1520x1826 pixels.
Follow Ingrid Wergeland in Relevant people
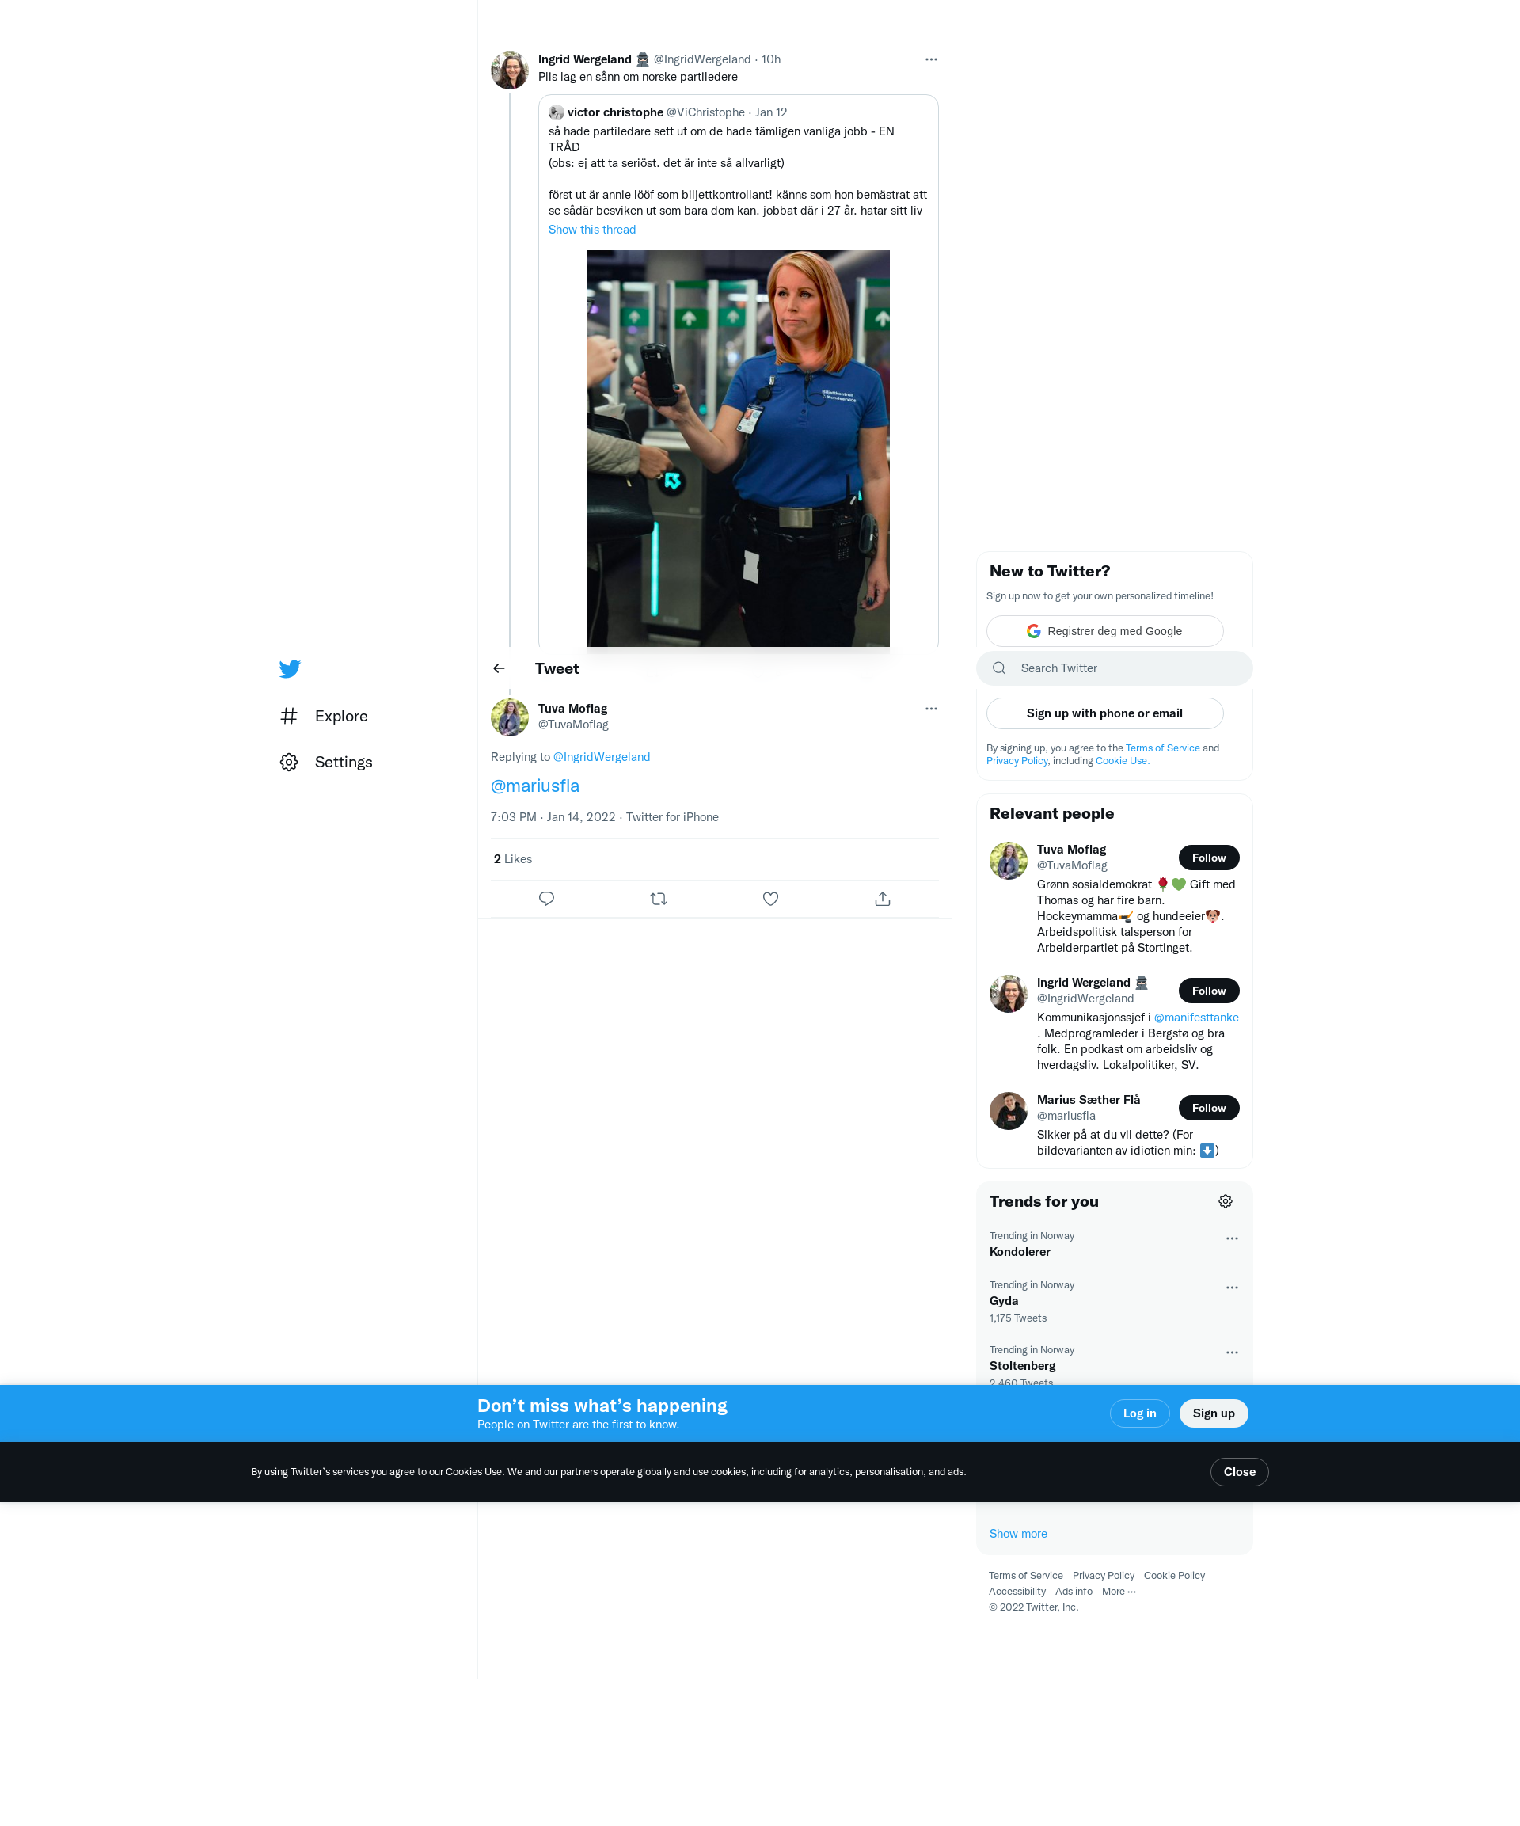click(x=1208, y=991)
